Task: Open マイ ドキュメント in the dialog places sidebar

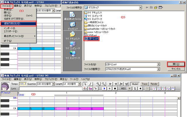Action: 72,36
